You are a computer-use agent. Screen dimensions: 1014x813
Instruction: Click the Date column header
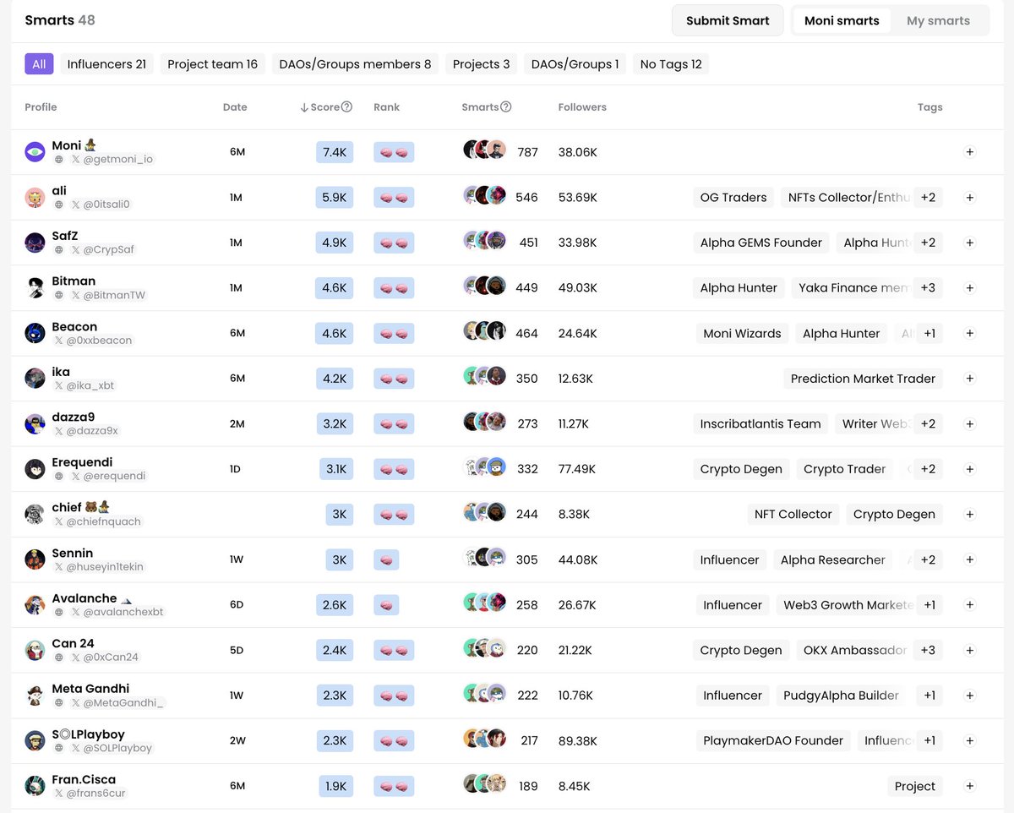(x=235, y=107)
